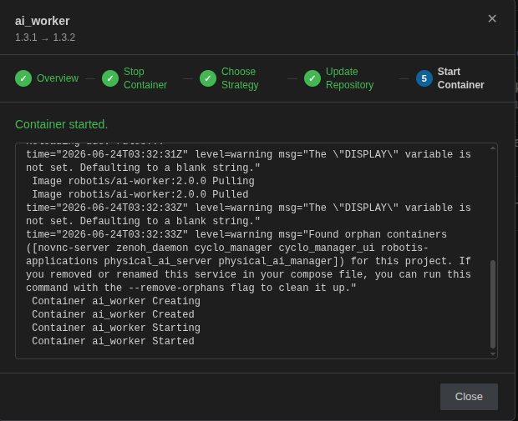
Task: Click the log scrollbar up arrow
Action: [x=493, y=148]
